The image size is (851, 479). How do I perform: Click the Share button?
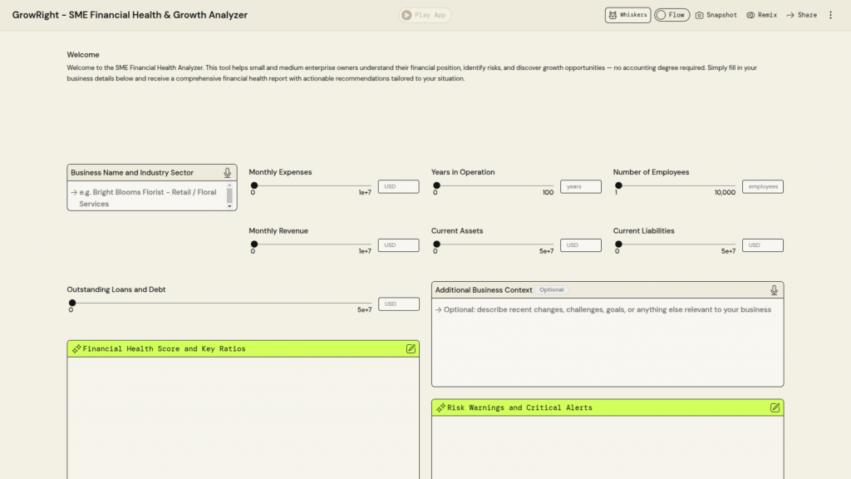coord(802,15)
